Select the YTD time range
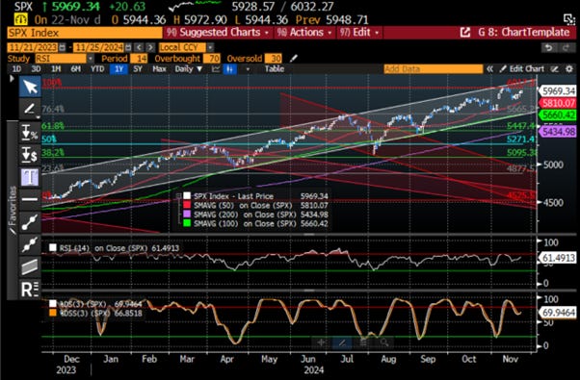Viewport: 580px width, 380px height. click(x=97, y=69)
